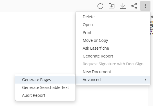This screenshot has width=153, height=106.
Task: Select Audit Report from submenu
Action: [45, 95]
